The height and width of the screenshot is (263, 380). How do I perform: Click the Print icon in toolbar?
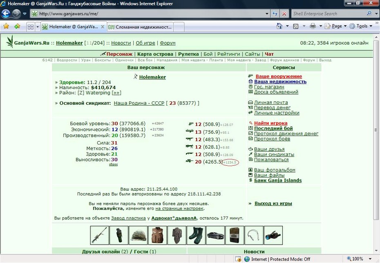(x=313, y=26)
